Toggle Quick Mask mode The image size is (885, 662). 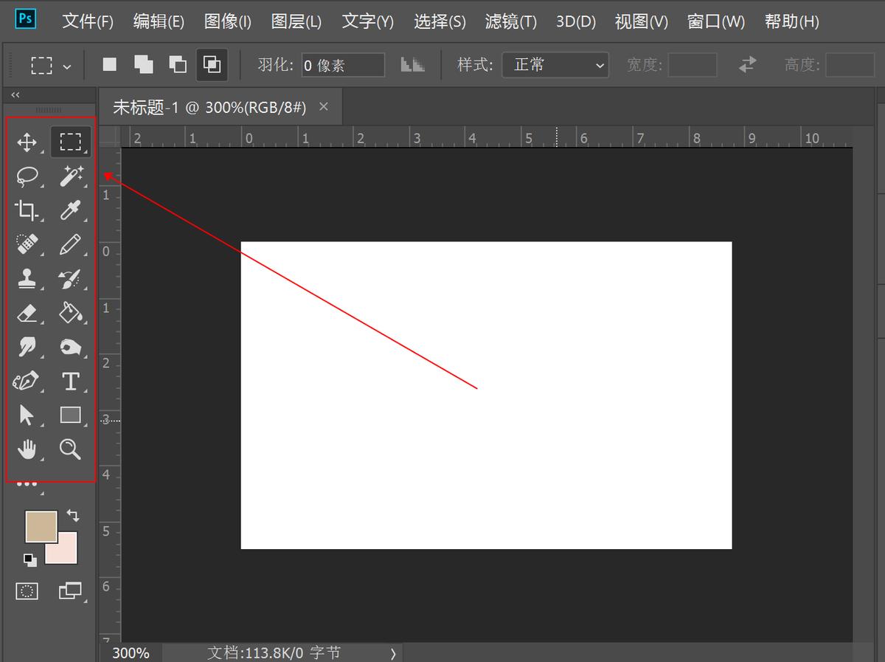(27, 591)
